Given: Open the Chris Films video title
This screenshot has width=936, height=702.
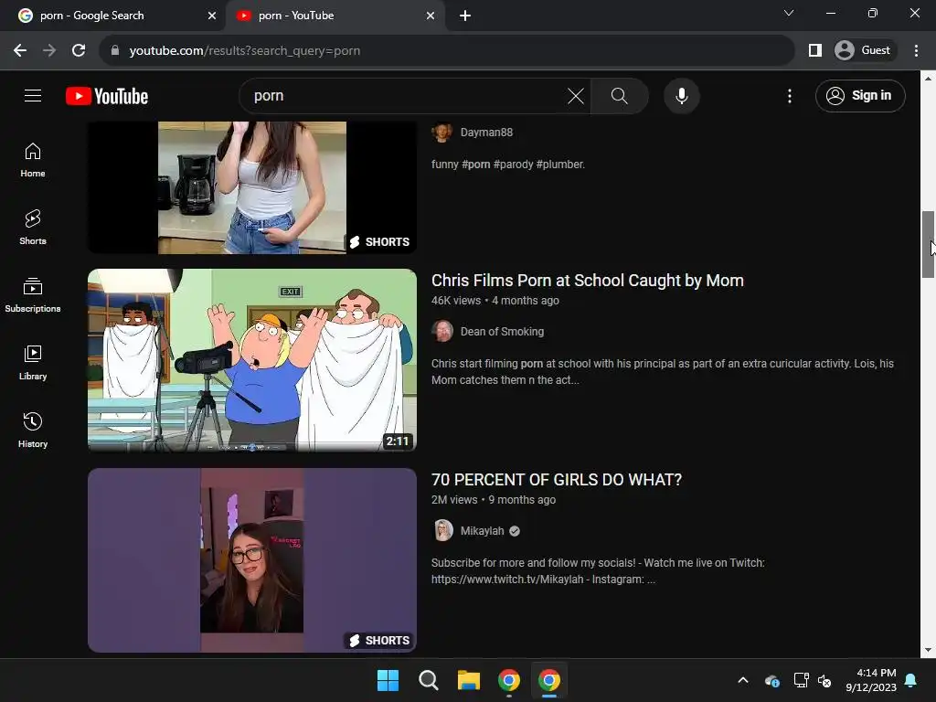Looking at the screenshot, I should tap(588, 281).
